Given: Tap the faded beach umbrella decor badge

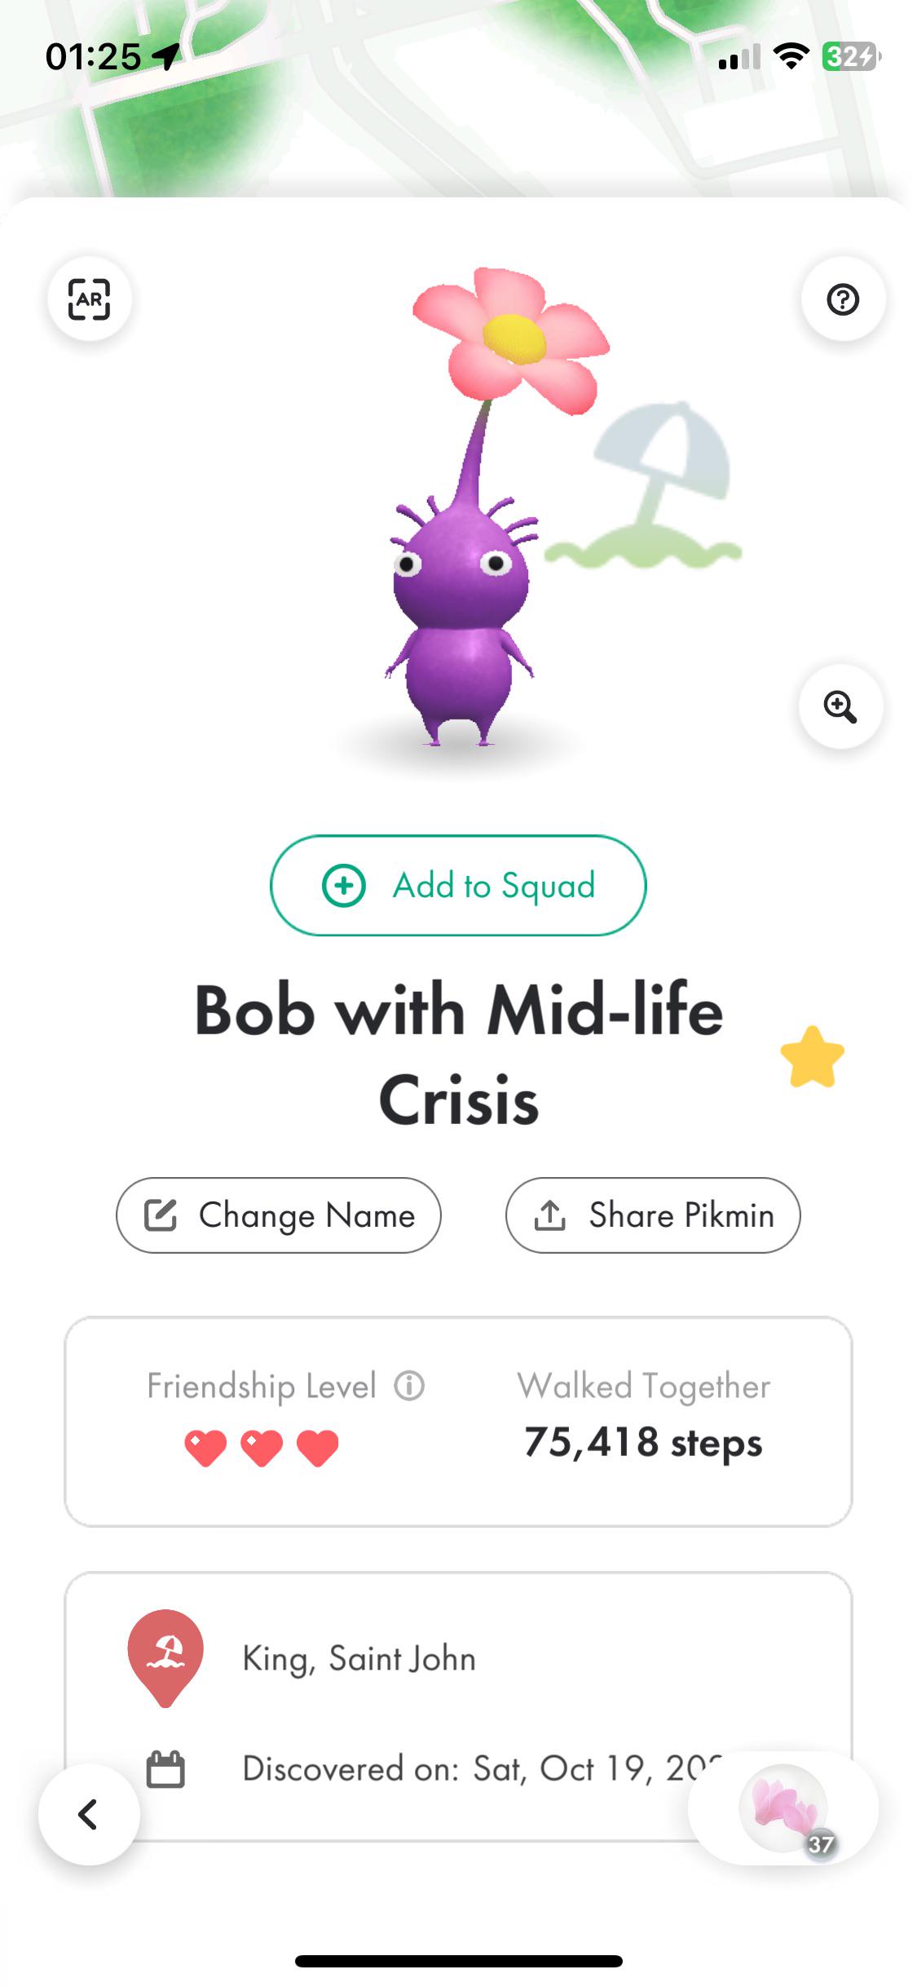Looking at the screenshot, I should coord(652,489).
